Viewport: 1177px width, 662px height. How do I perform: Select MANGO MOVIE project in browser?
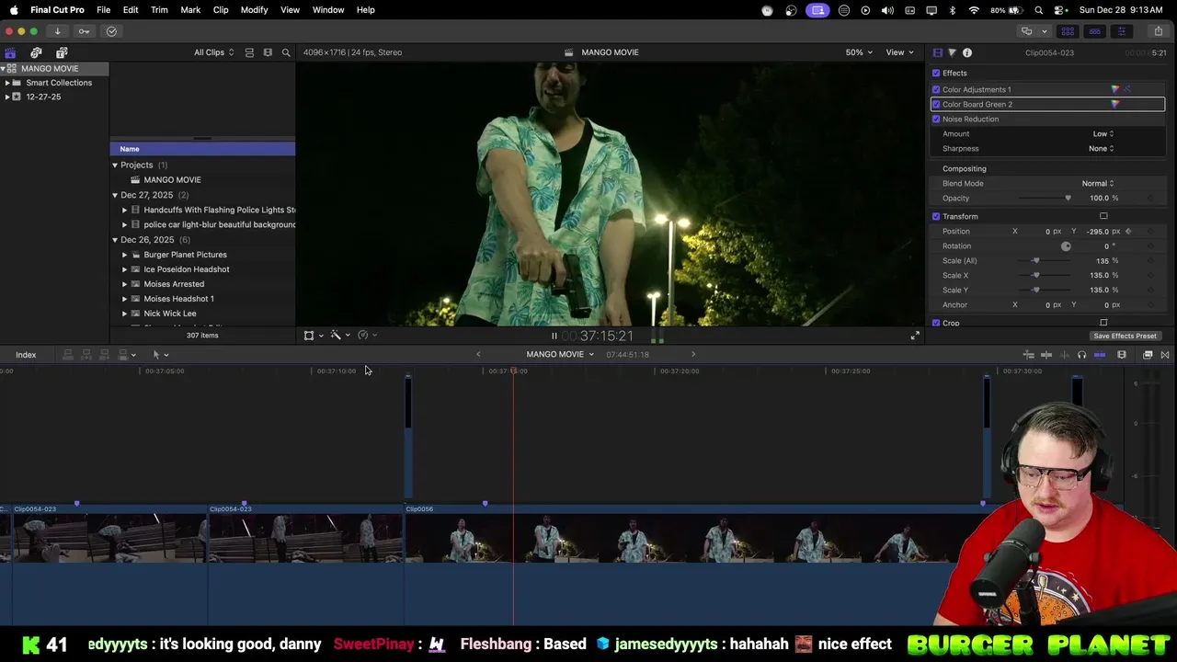tap(172, 180)
